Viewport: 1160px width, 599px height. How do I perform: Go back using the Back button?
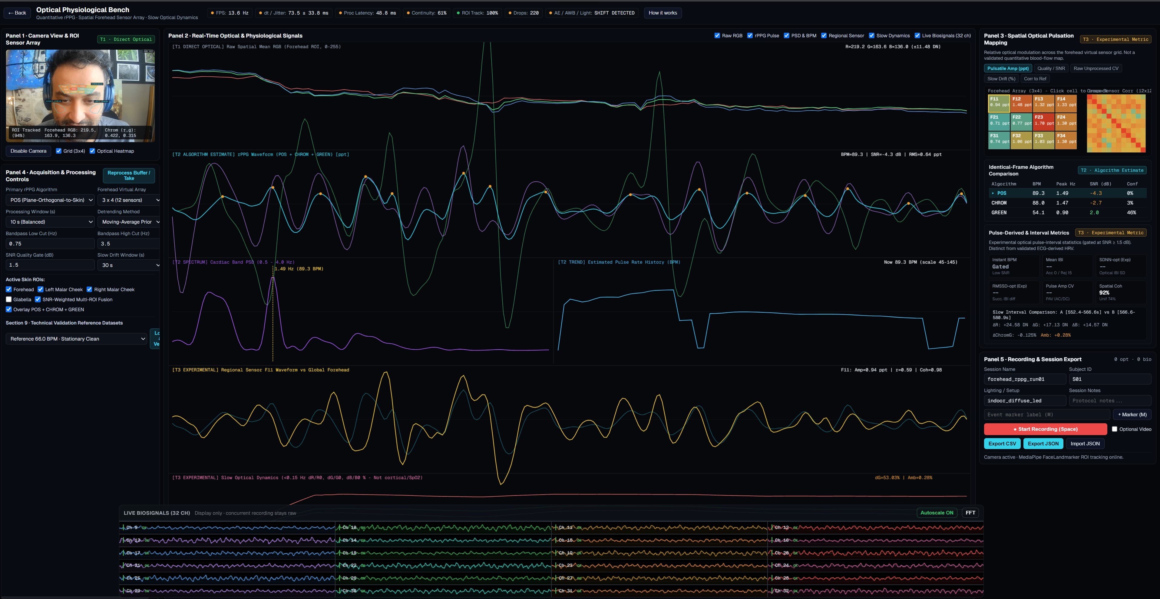[x=17, y=13]
